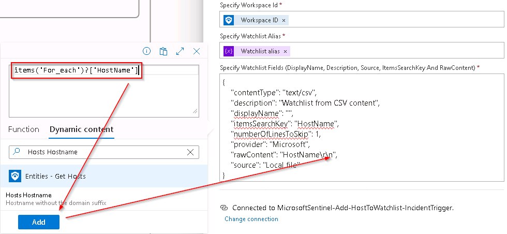Click the expression text box with items('For_each')
507x234 pixels.
point(104,91)
